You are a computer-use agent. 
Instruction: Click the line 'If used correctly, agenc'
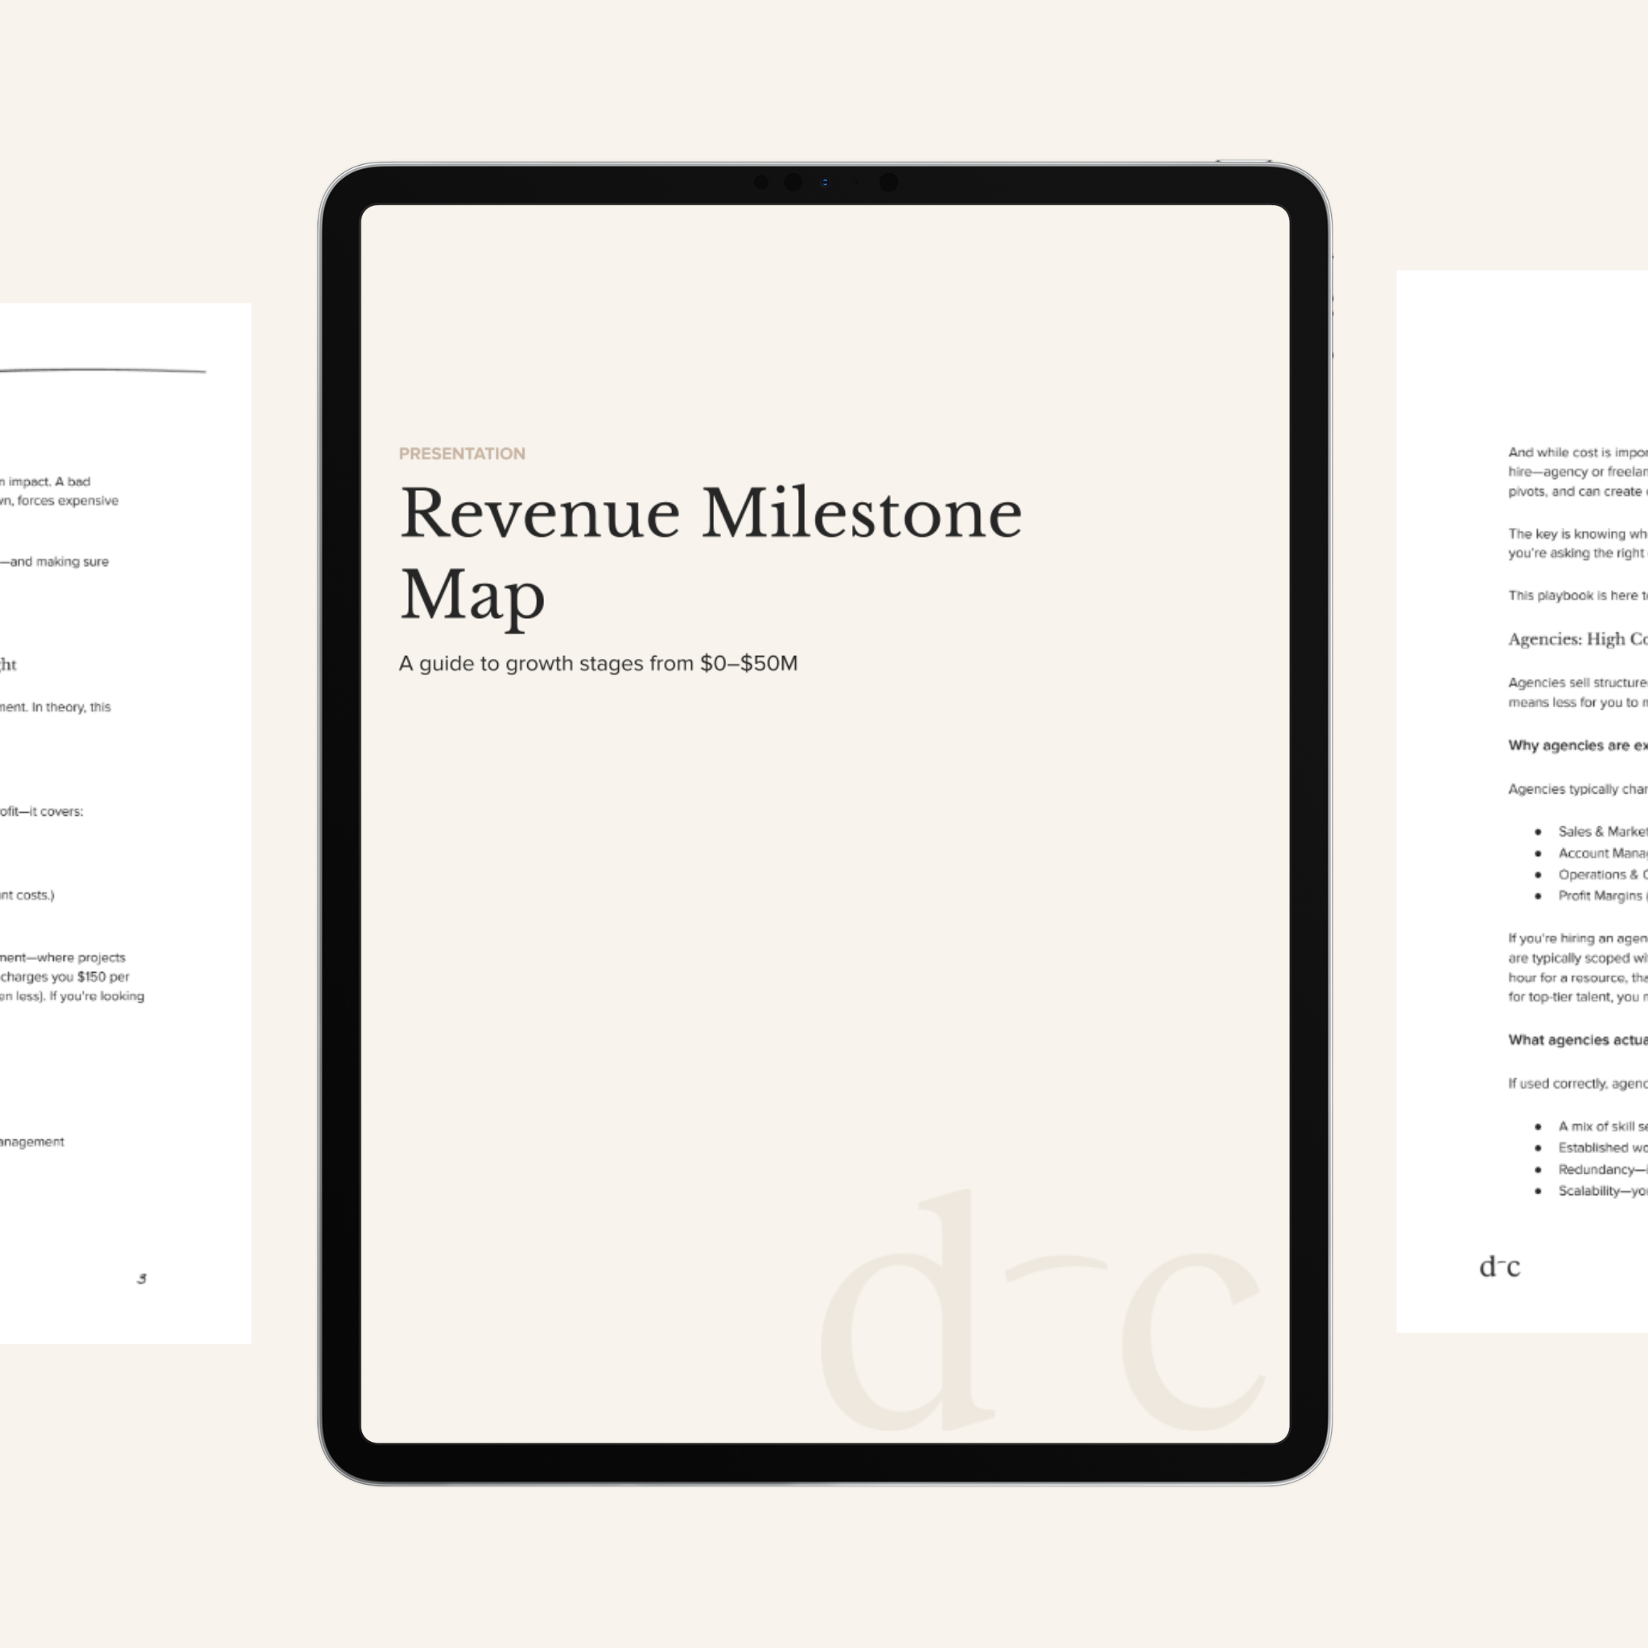coord(1577,1083)
